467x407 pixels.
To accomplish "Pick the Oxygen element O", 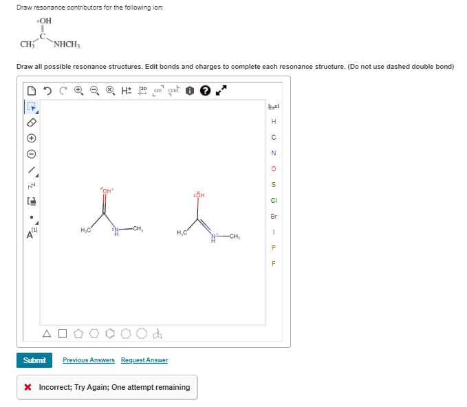I will coord(274,169).
